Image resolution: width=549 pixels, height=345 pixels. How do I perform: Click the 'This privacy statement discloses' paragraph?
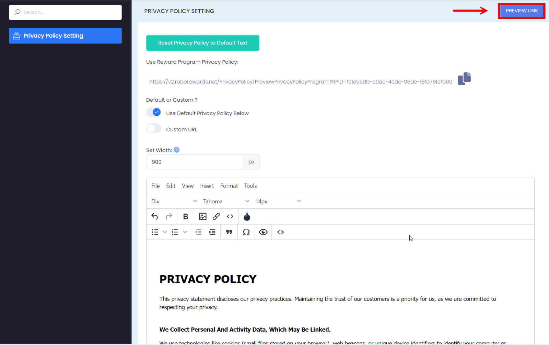coord(328,303)
